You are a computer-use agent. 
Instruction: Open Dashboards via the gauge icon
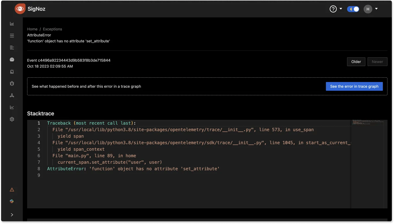(x=12, y=59)
